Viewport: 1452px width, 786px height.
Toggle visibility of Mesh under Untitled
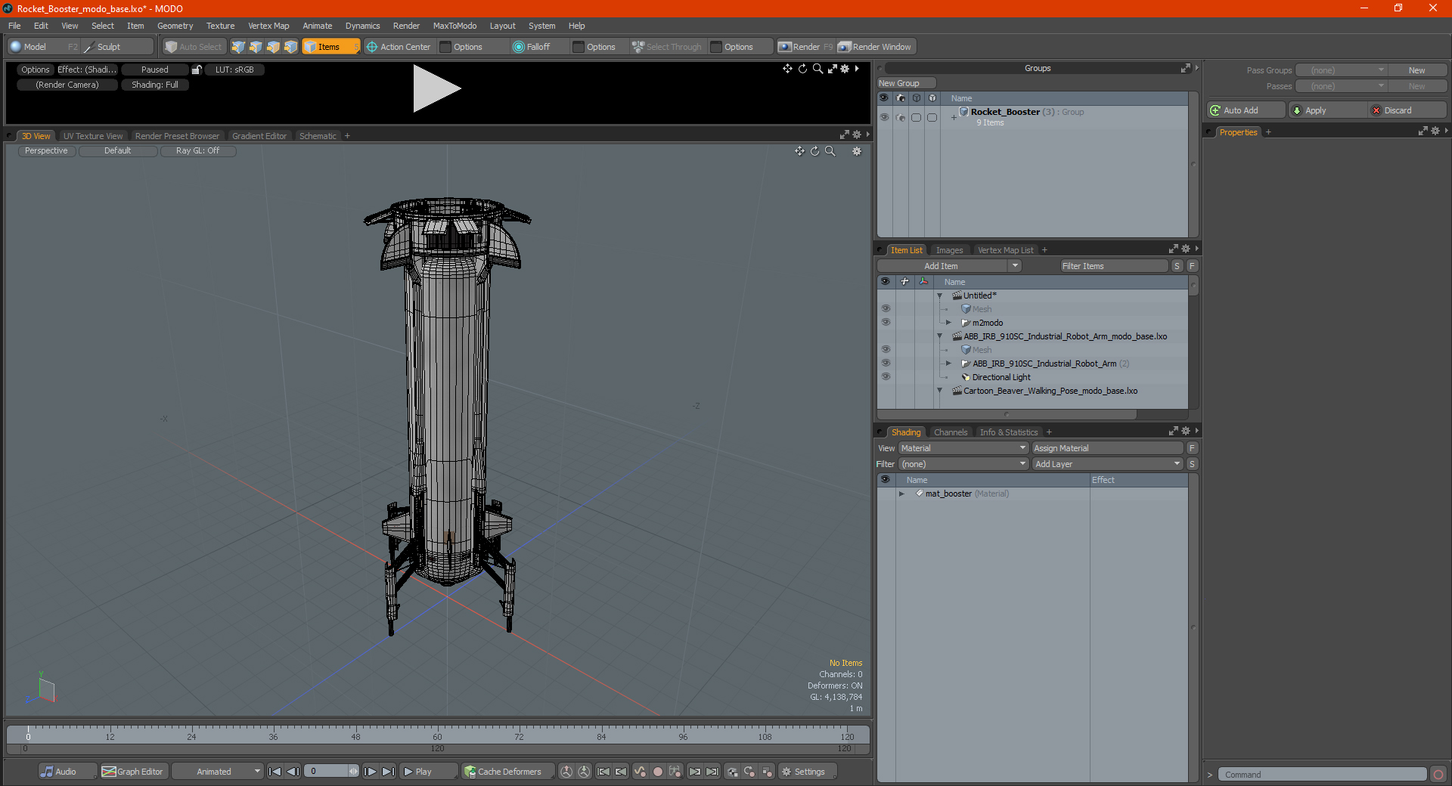pyautogui.click(x=886, y=309)
